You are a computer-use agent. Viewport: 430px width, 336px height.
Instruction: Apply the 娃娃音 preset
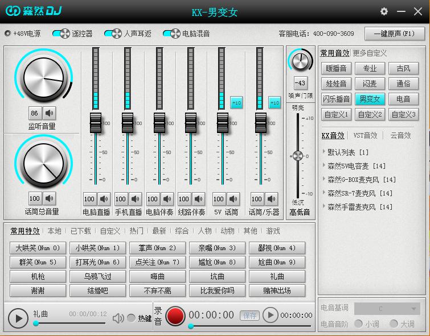(x=336, y=84)
